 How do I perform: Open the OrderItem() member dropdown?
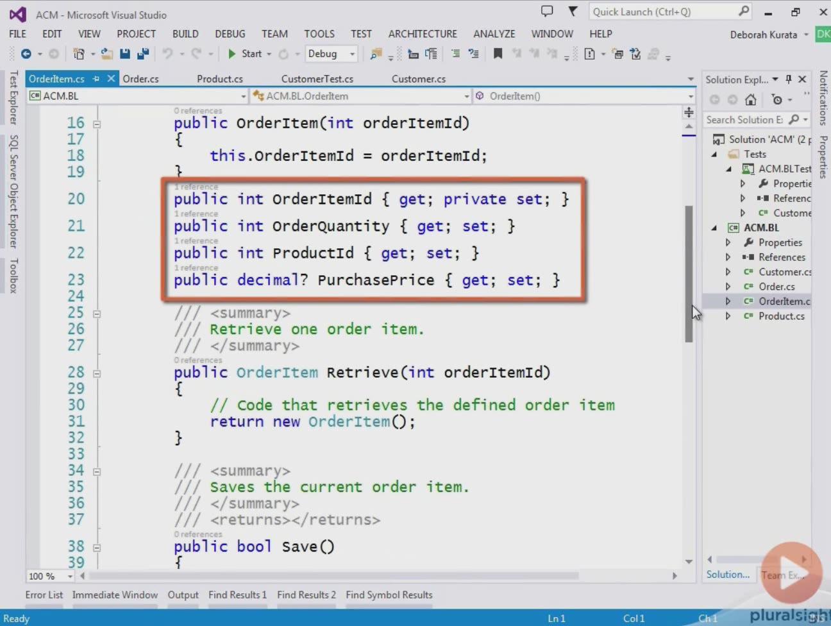(691, 96)
